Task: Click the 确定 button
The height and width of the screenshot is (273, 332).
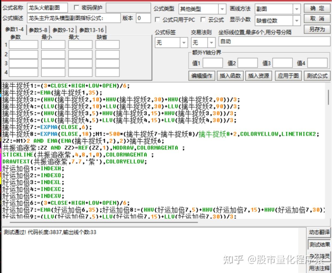Action: click(317, 8)
